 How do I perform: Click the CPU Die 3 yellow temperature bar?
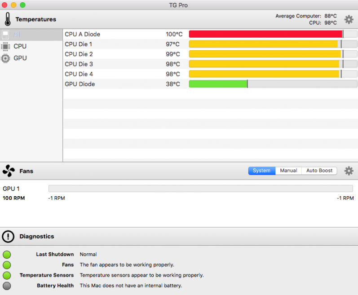point(264,64)
